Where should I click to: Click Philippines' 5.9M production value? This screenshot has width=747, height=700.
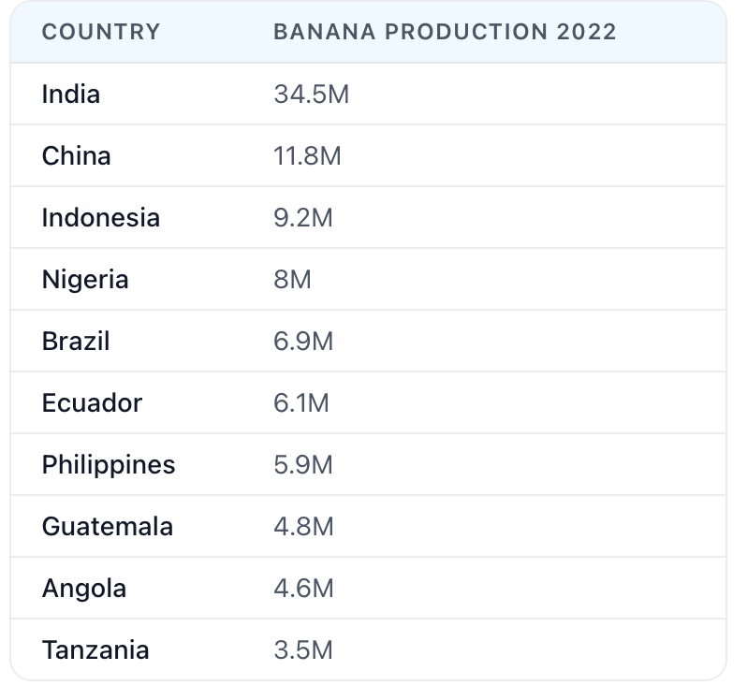[x=303, y=465]
